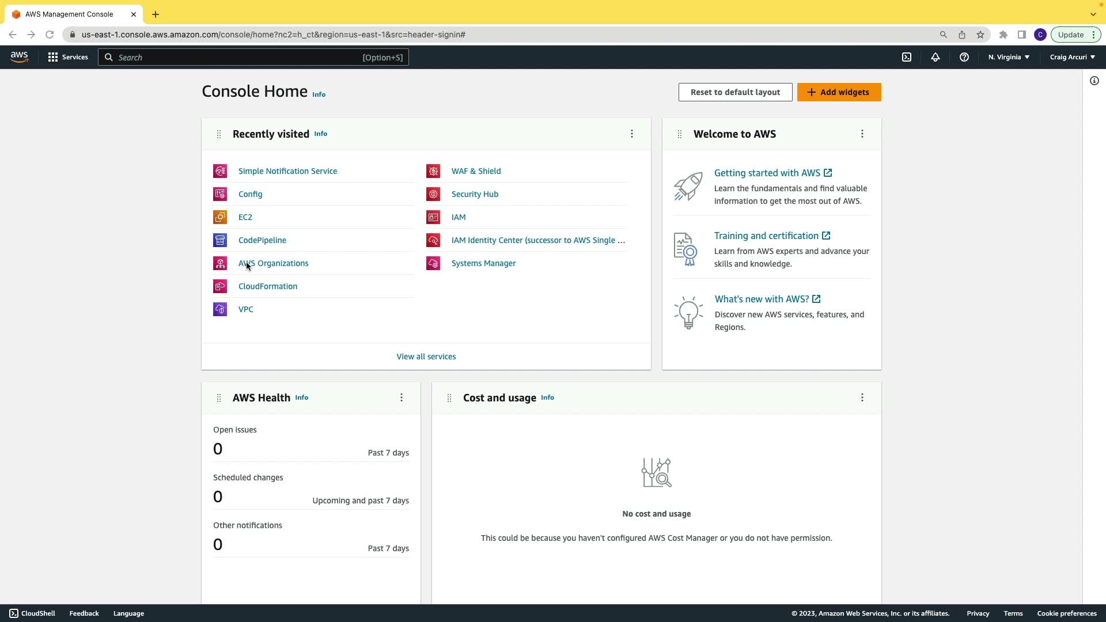Viewport: 1106px width, 622px height.
Task: Click the CodePipeline service icon
Action: 220,240
